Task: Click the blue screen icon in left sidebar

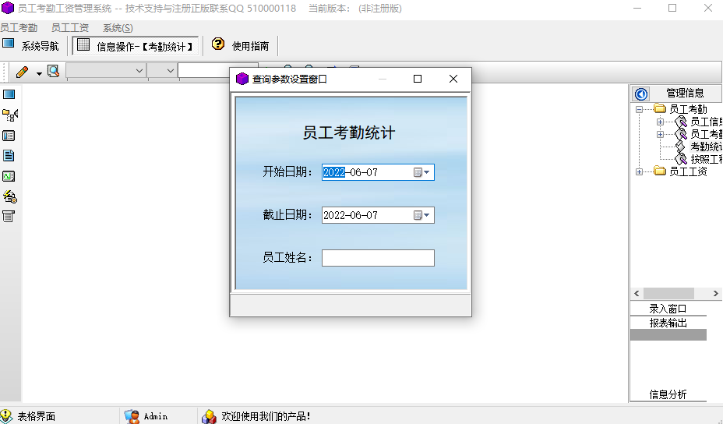Action: point(9,94)
